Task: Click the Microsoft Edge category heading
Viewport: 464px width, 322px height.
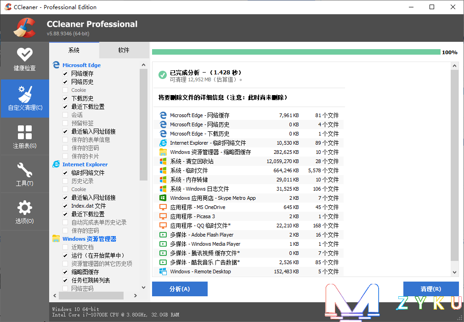Action: tap(81, 65)
